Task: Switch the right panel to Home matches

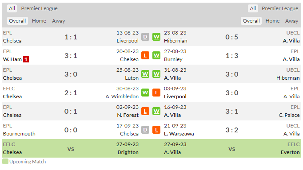Action: [x=272, y=21]
